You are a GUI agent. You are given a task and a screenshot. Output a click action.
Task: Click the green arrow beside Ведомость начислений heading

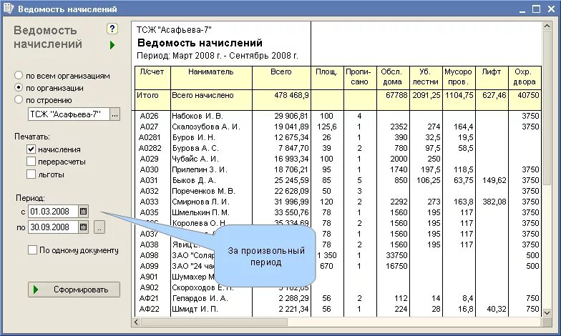tap(112, 45)
